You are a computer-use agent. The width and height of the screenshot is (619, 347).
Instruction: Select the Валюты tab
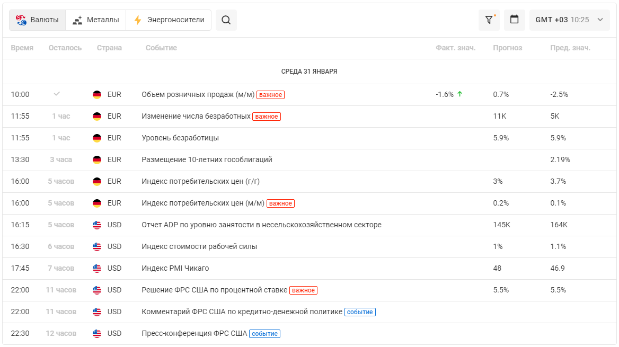point(38,20)
